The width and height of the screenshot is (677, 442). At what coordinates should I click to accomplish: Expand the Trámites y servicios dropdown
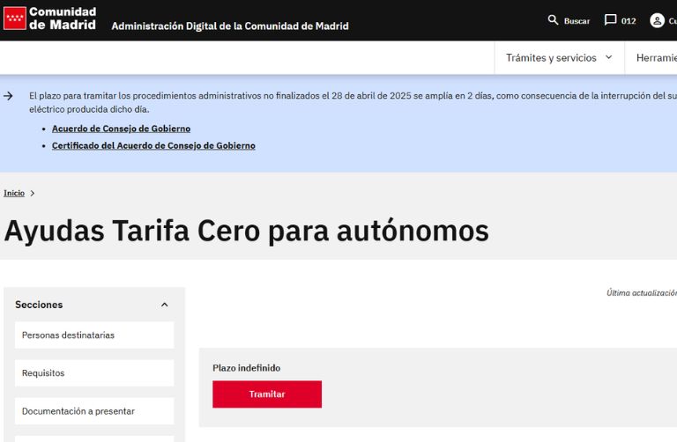[x=559, y=58]
